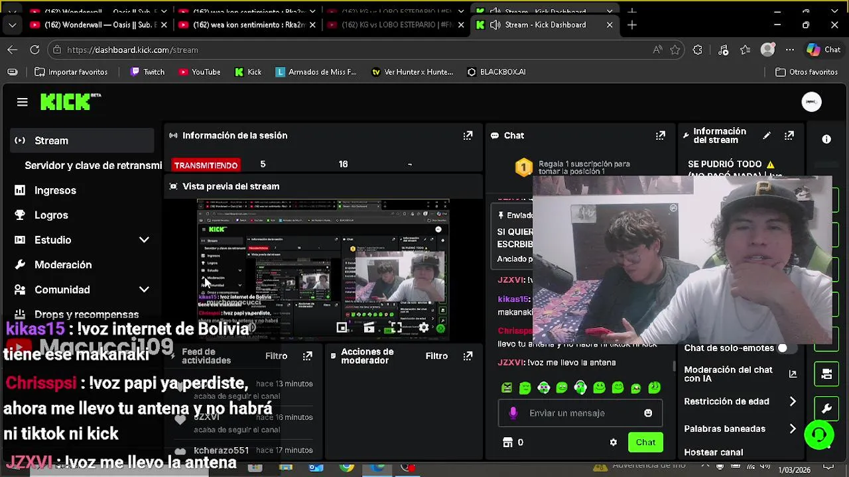Open Kick bookmark
Screen dimensions: 849x477
pos(248,72)
